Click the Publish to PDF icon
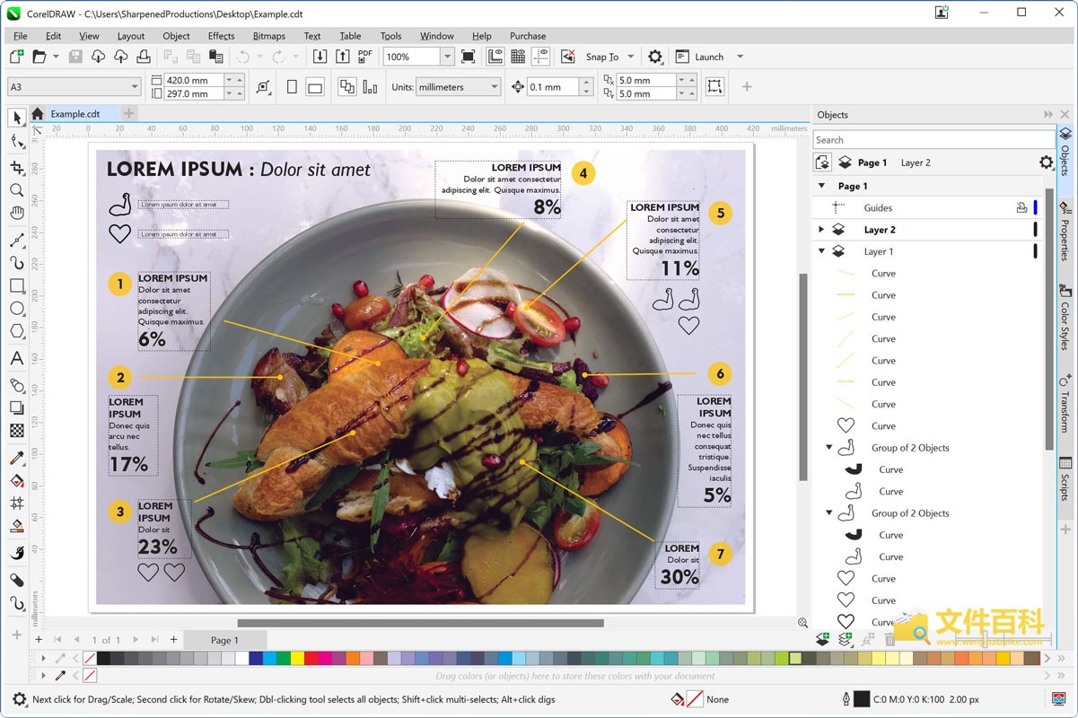1078x718 pixels. (x=364, y=57)
